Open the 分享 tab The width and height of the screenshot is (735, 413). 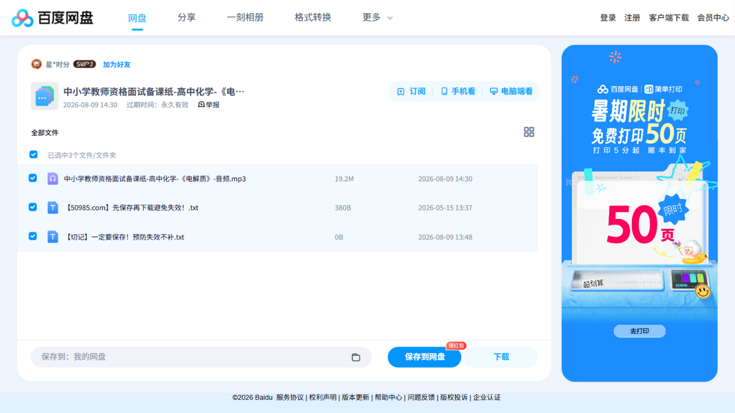187,18
